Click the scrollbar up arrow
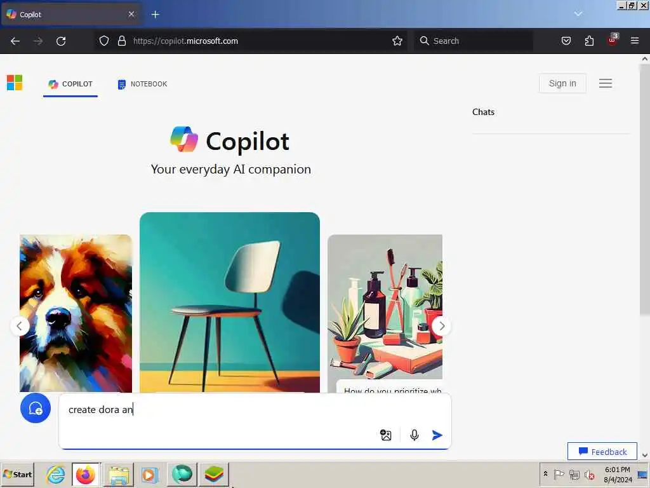The width and height of the screenshot is (650, 488). click(645, 58)
